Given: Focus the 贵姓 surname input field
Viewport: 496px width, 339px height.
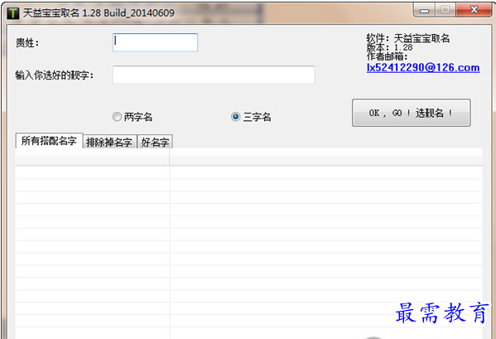Looking at the screenshot, I should coord(155,42).
